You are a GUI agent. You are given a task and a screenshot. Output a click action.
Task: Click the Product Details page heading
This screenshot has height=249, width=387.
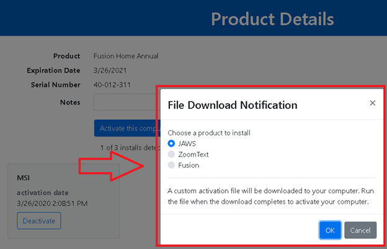(x=272, y=19)
